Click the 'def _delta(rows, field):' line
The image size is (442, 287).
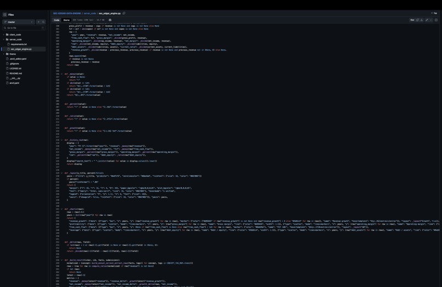point(77,242)
